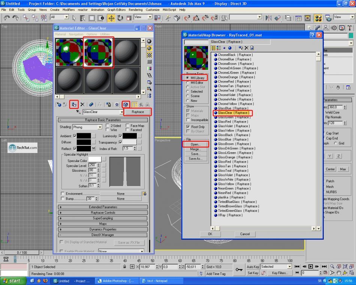Click Windows start button
The image size is (356, 285).
[13, 281]
